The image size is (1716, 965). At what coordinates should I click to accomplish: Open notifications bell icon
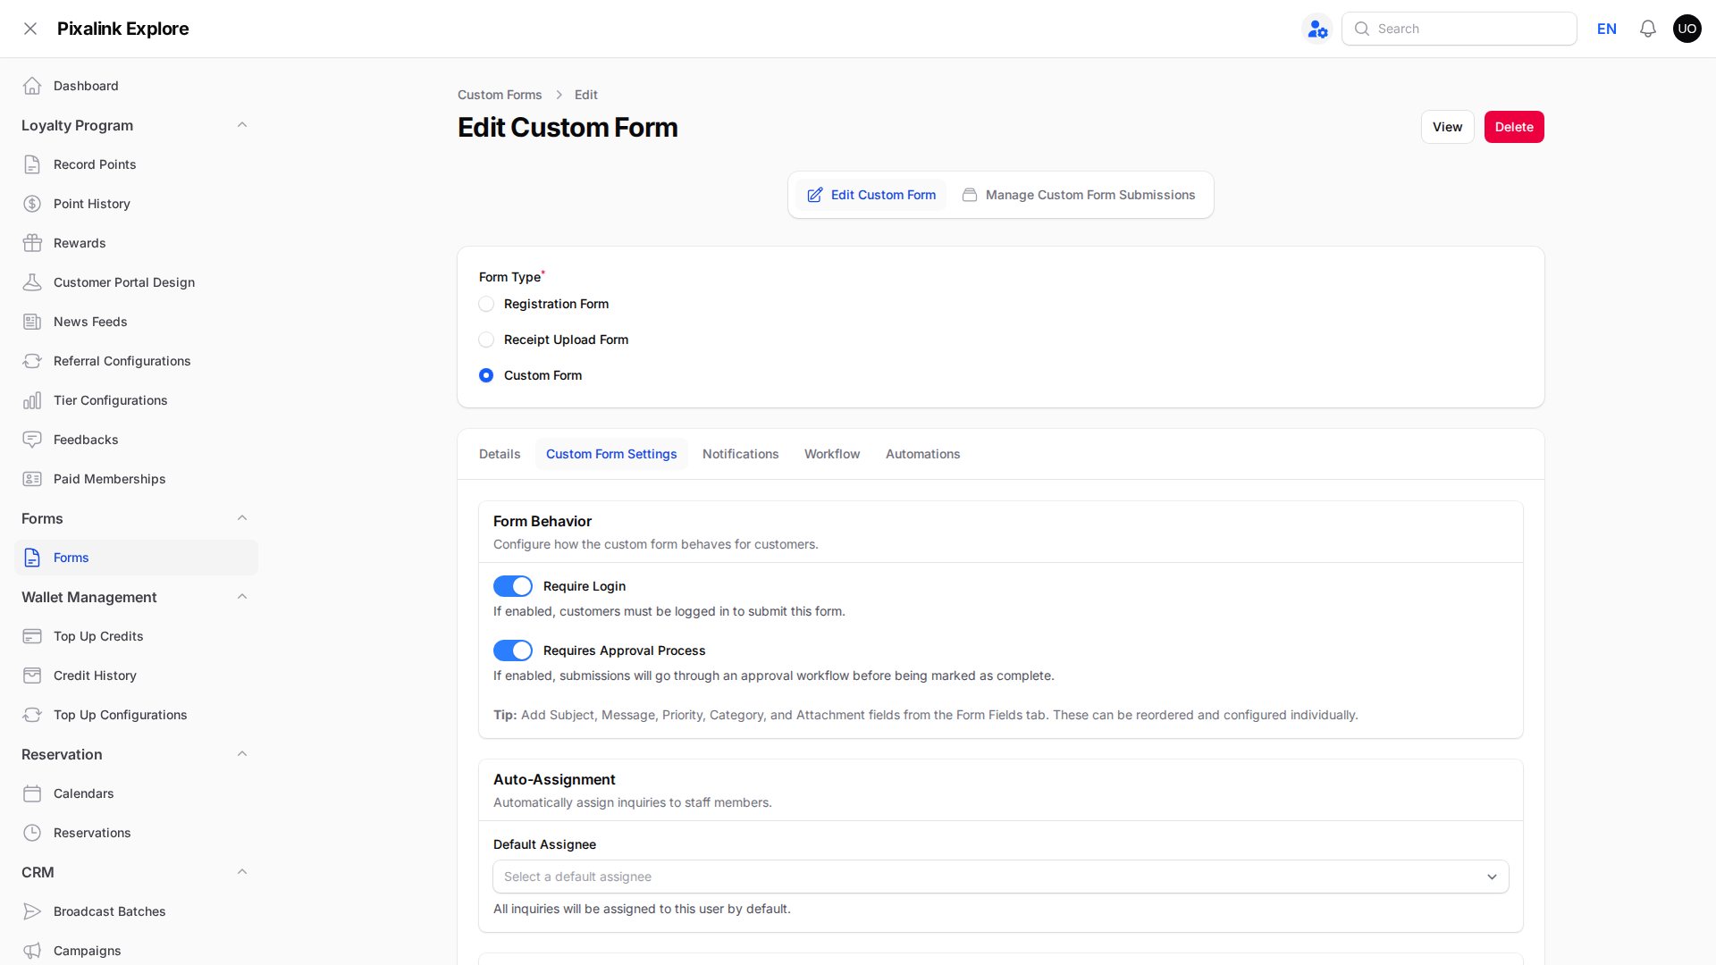point(1648,29)
